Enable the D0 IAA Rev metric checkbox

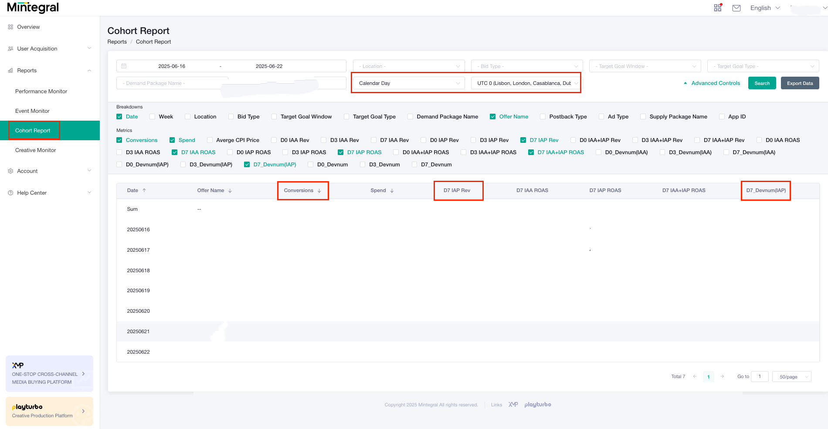click(274, 140)
